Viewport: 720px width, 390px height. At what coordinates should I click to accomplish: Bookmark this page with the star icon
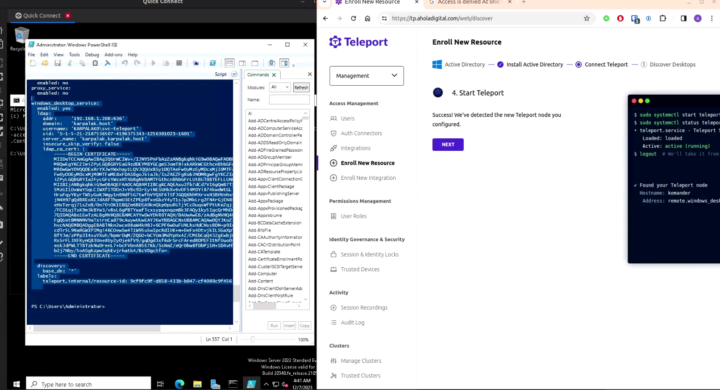[587, 18]
